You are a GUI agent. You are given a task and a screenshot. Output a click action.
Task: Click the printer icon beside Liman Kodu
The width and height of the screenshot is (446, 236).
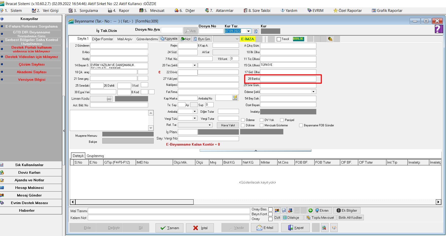[109, 99]
